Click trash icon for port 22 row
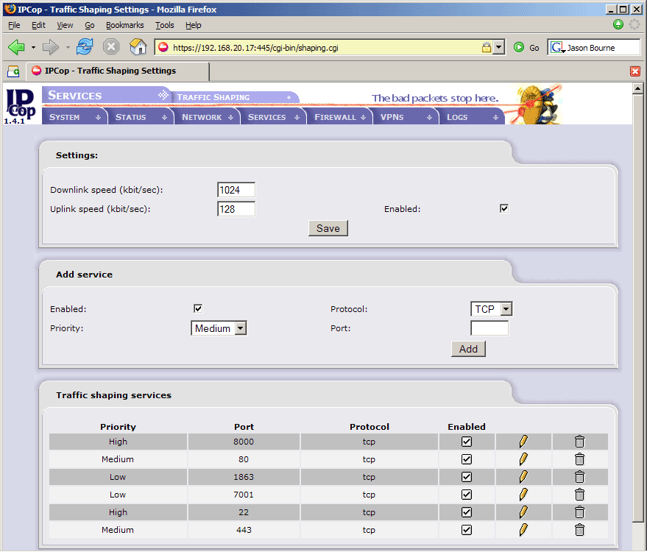Image resolution: width=647 pixels, height=552 pixels. pos(579,512)
